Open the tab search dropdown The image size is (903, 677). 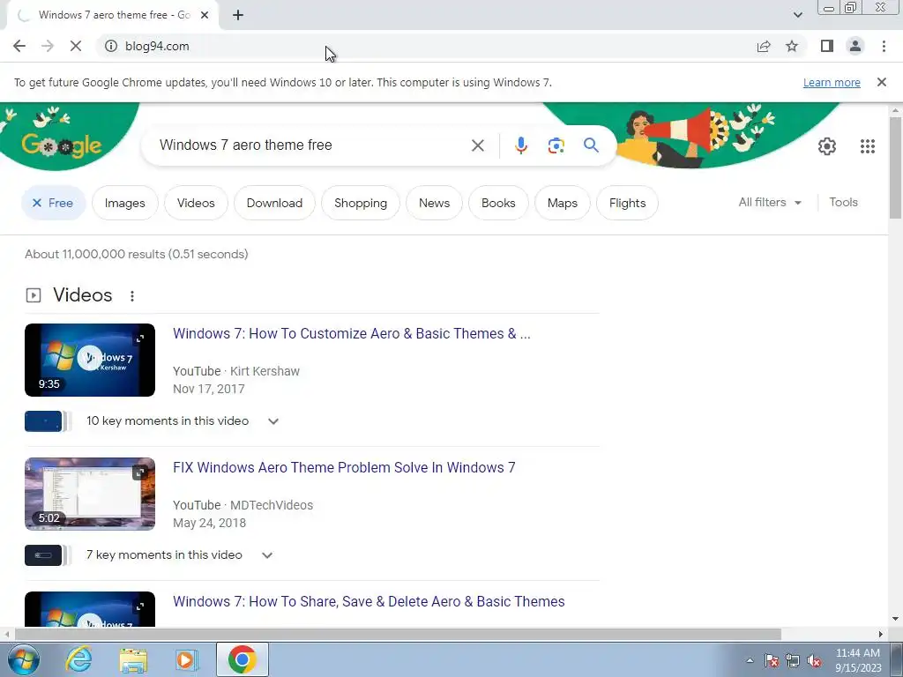click(797, 15)
